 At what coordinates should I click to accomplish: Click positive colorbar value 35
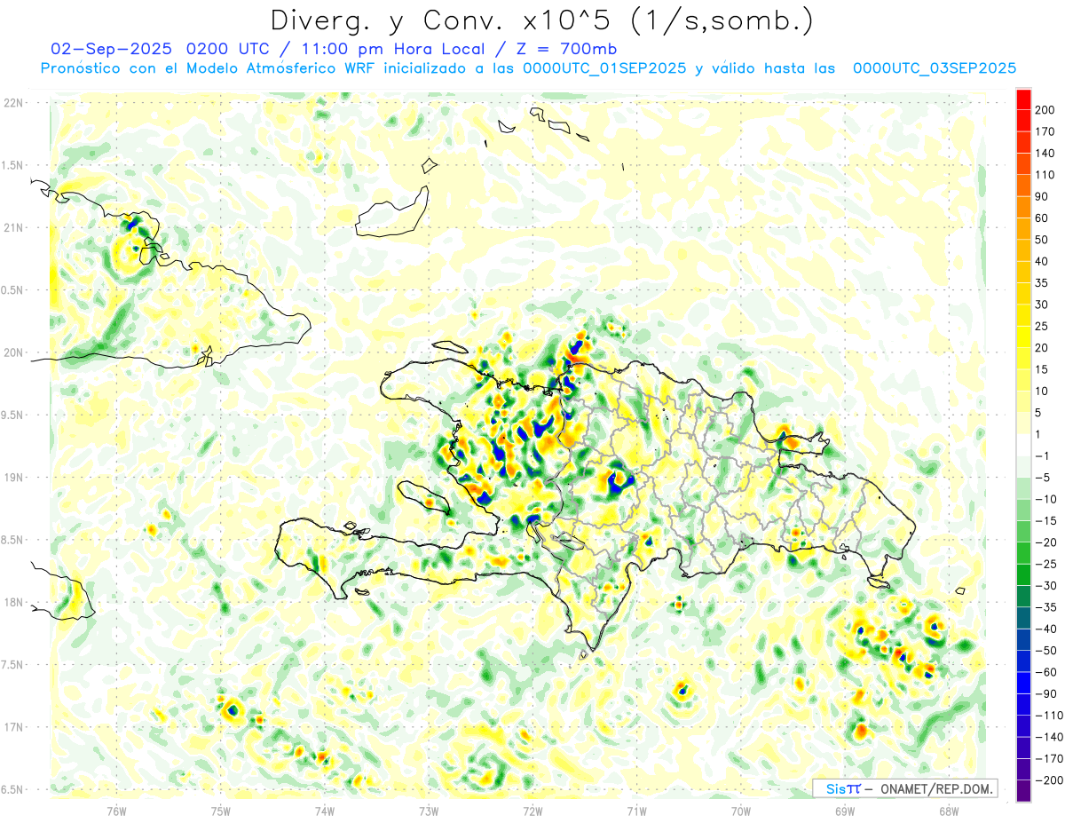coord(1042,284)
